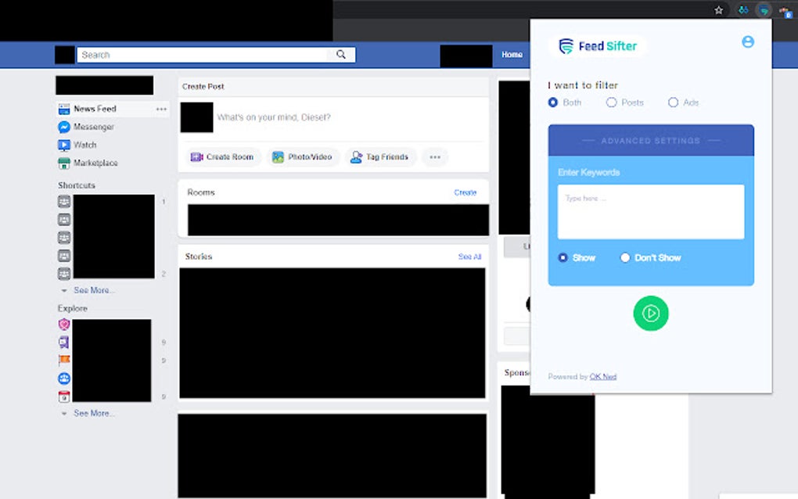
Task: Open Messenger from the sidebar
Action: coord(94,127)
